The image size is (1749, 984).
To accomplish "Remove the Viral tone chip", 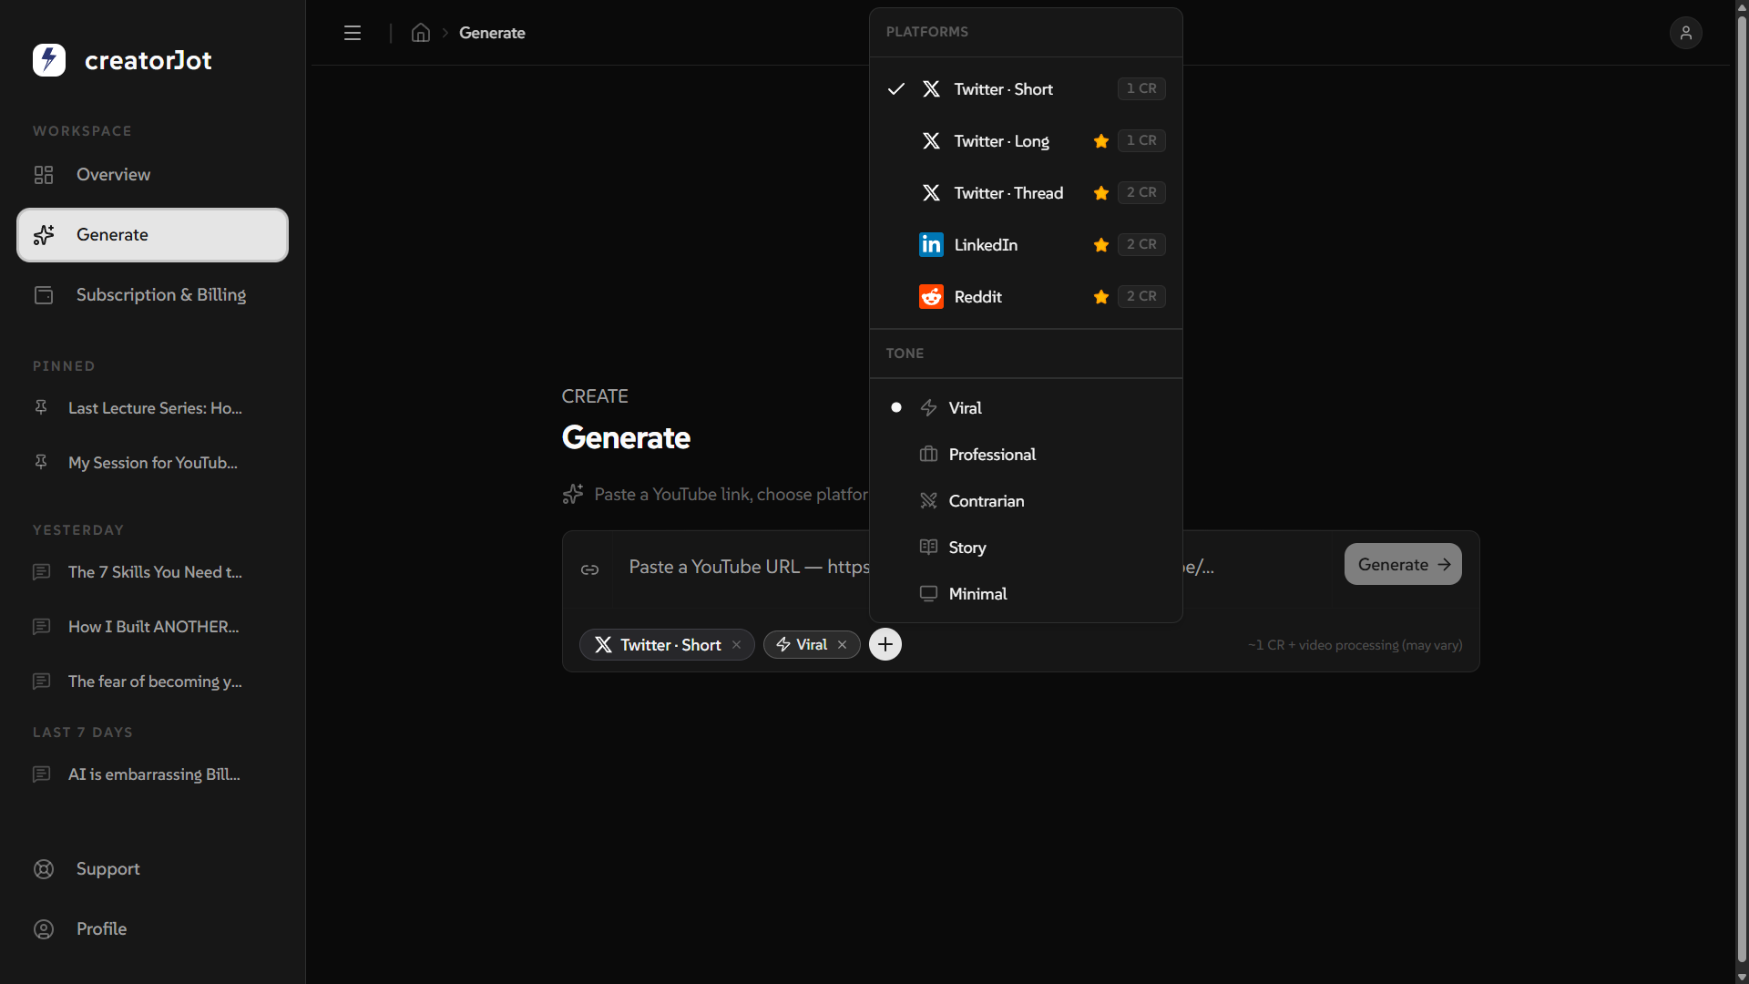I will pyautogui.click(x=843, y=644).
